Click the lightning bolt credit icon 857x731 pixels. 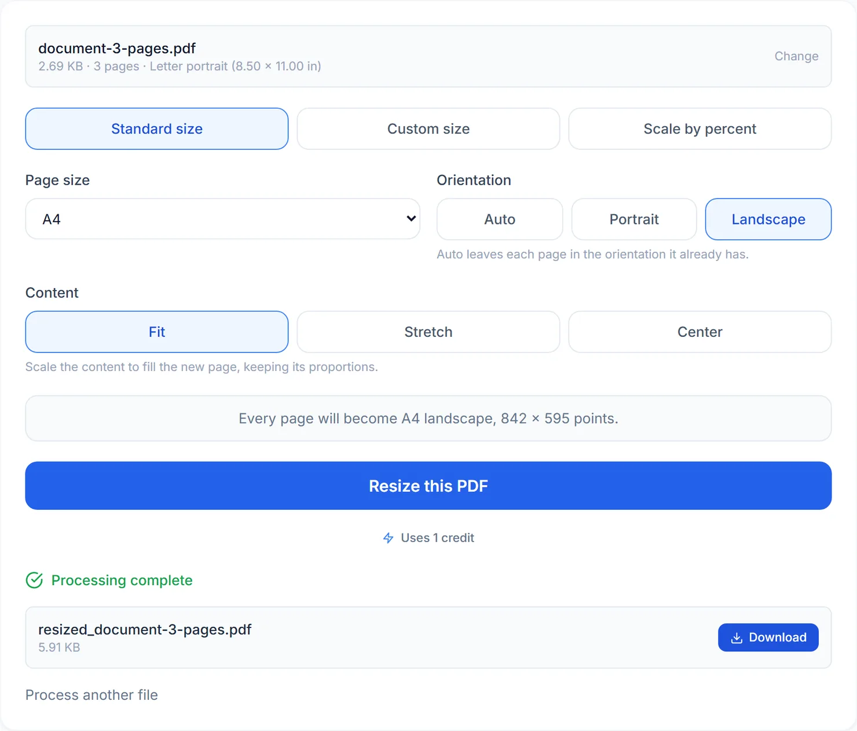pos(388,538)
